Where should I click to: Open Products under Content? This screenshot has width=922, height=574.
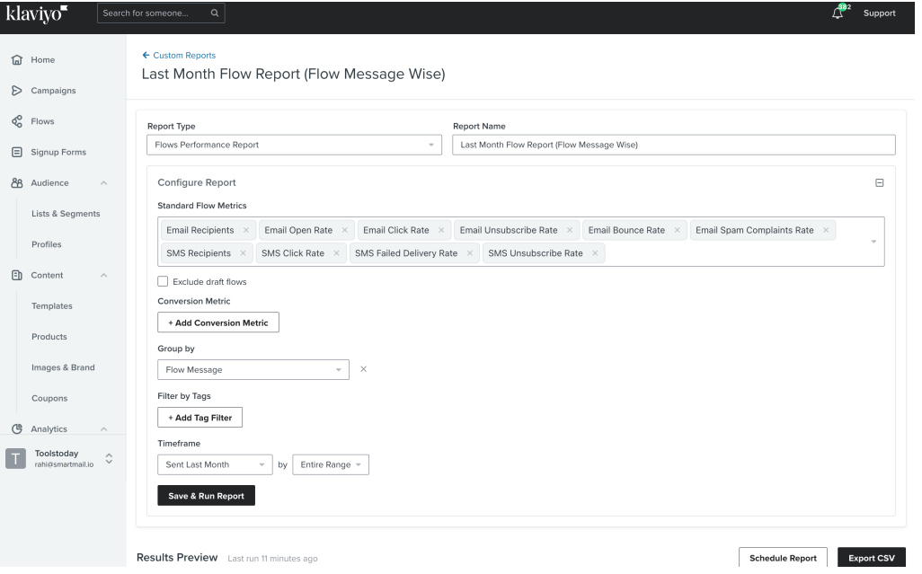[x=49, y=337]
